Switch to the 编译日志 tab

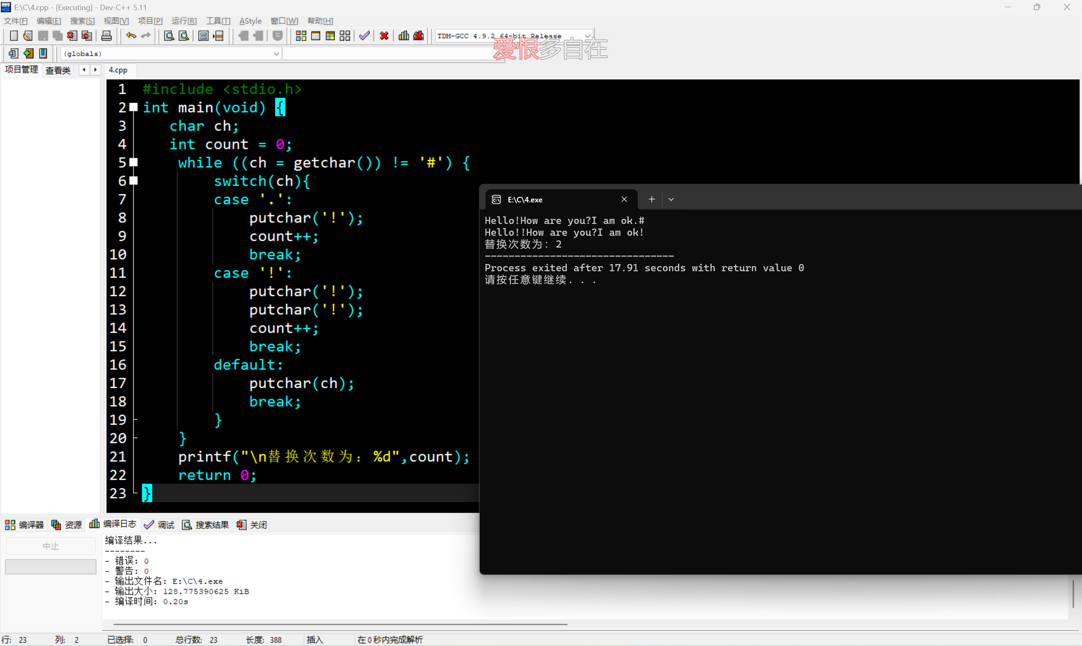coord(113,525)
